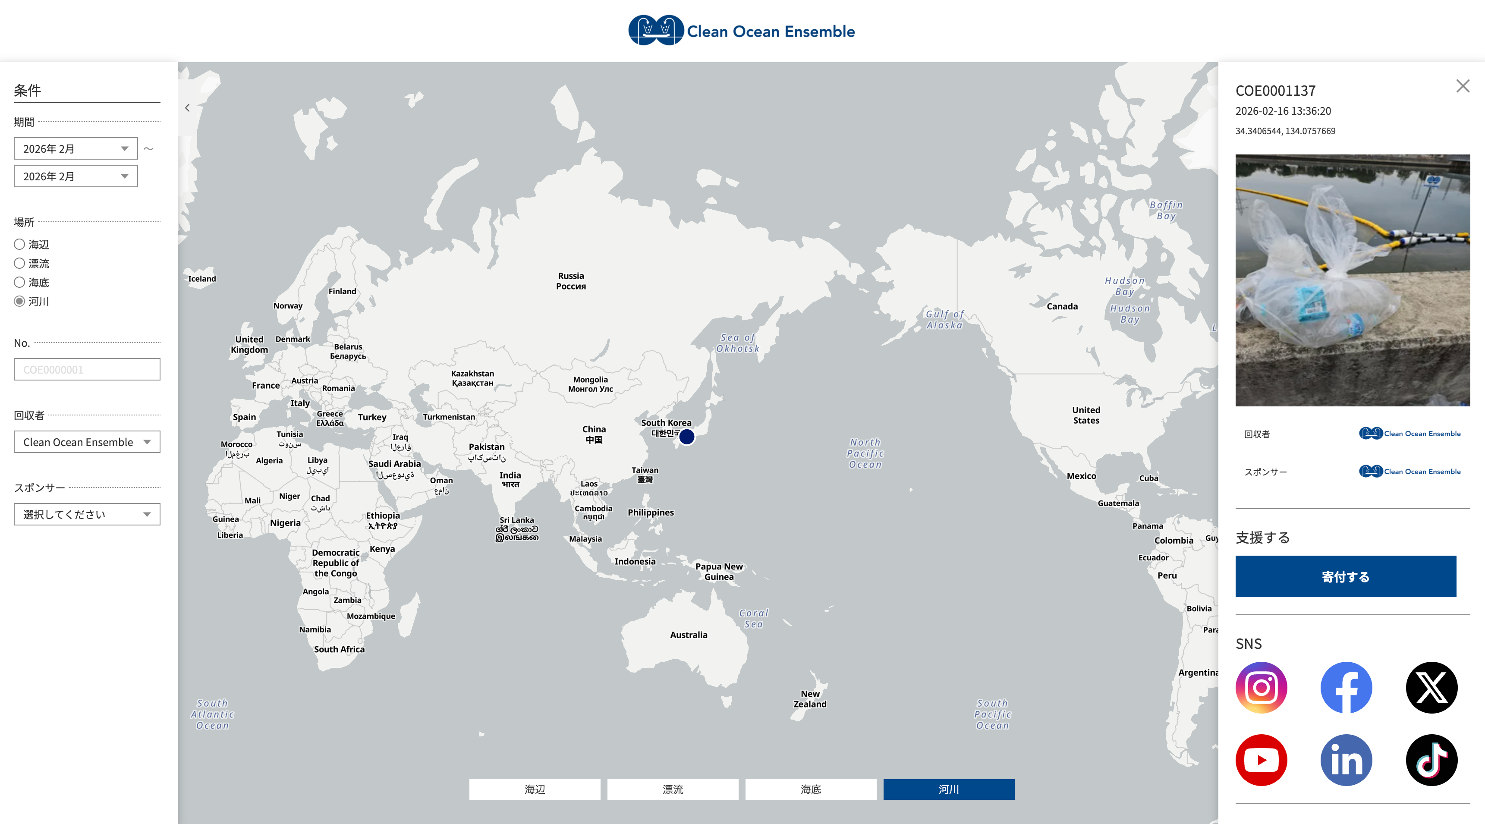The height and width of the screenshot is (824, 1485).
Task: Select the 漂流 radio button
Action: tap(19, 264)
